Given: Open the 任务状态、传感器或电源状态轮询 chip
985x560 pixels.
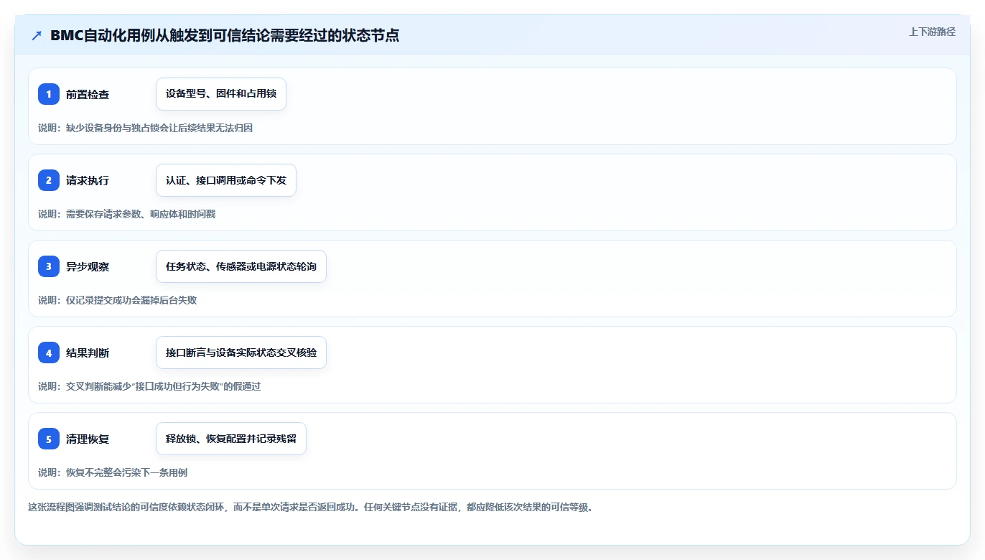Looking at the screenshot, I should point(241,266).
